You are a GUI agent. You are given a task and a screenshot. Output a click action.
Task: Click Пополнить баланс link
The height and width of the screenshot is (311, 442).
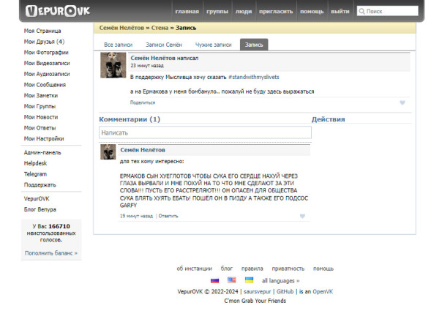coord(51,253)
